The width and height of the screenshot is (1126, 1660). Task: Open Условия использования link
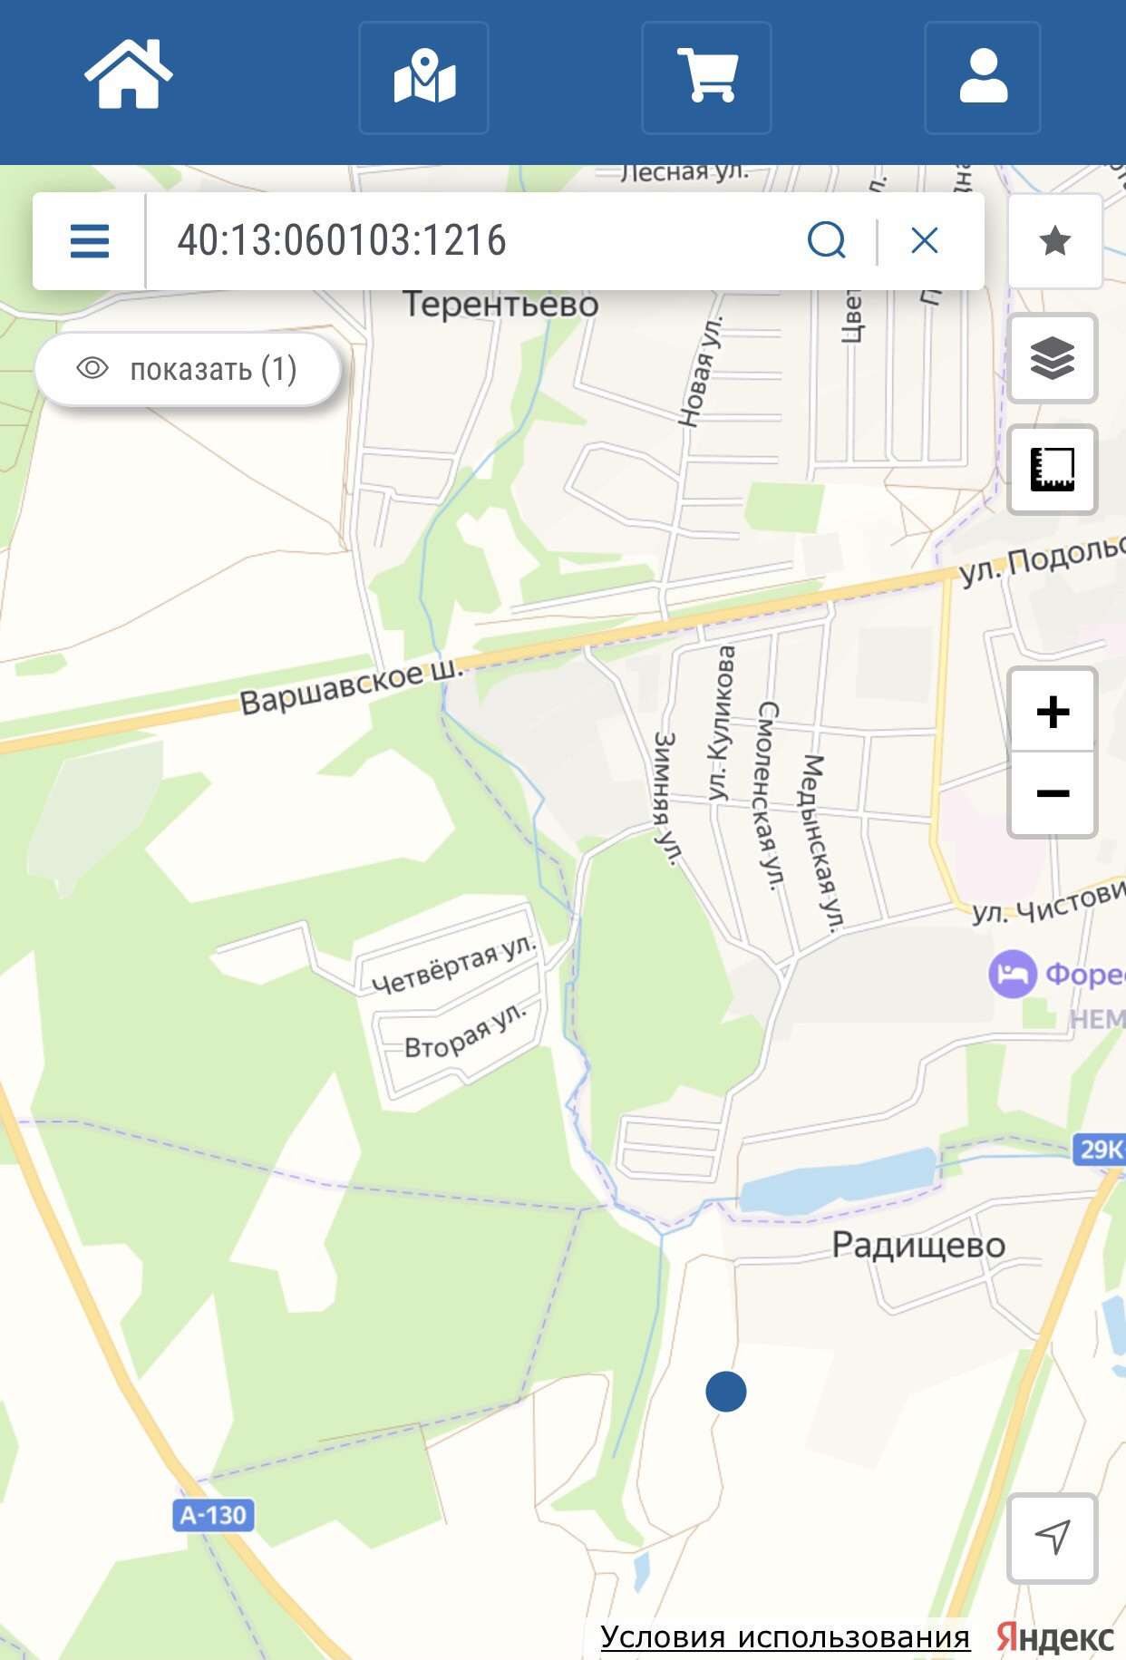[785, 1637]
